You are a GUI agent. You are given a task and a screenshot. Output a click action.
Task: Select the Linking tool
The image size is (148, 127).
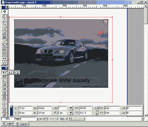[4, 50]
